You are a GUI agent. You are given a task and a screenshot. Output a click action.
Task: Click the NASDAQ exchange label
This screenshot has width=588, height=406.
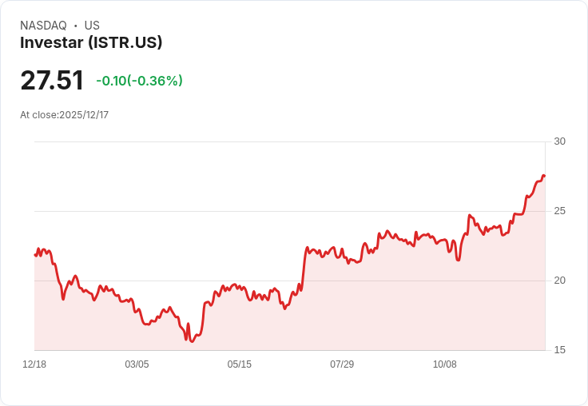click(43, 26)
